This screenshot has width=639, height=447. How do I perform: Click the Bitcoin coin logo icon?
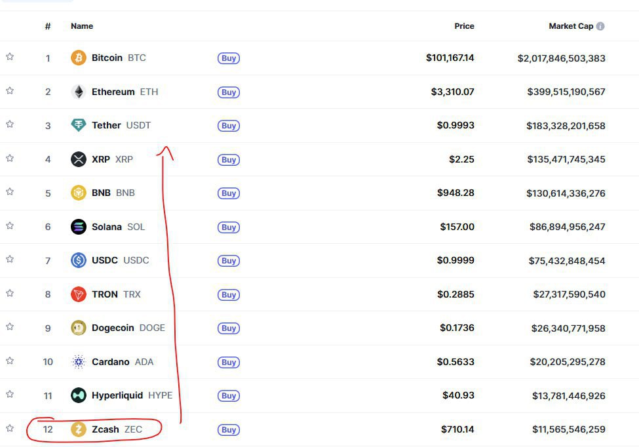[x=79, y=58]
